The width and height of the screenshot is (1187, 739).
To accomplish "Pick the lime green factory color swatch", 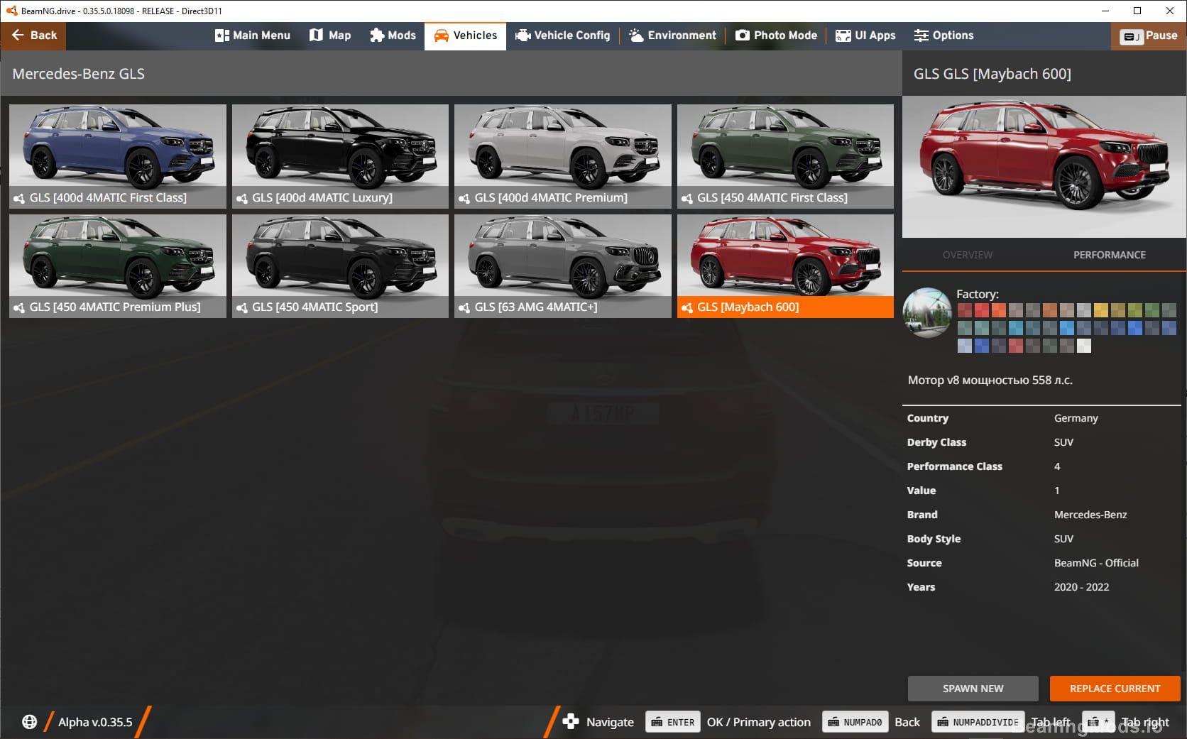I will click(x=1135, y=310).
